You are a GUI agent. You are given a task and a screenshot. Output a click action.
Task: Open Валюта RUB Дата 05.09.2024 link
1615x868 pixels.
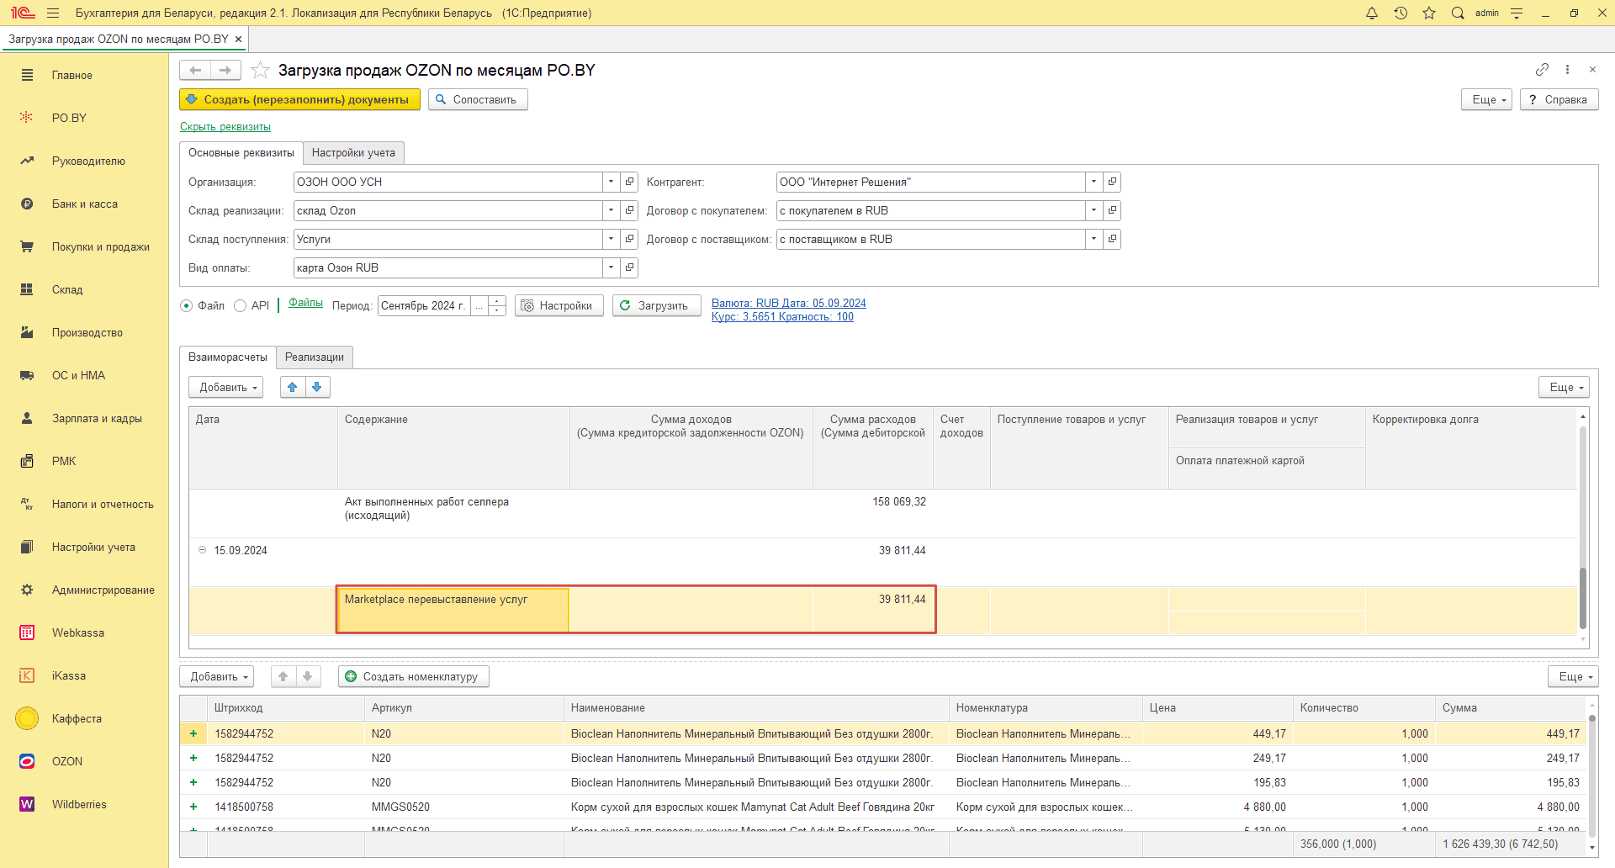[788, 304]
